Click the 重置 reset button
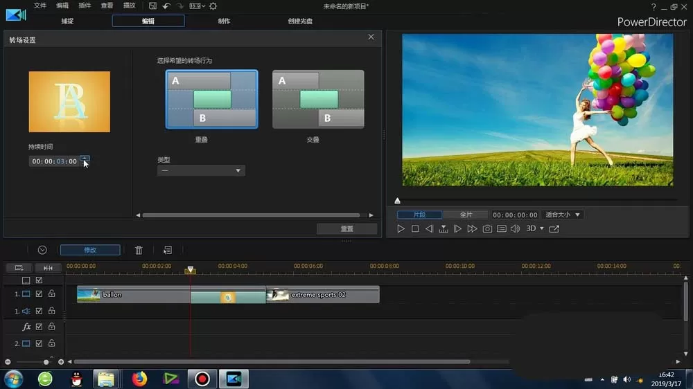The height and width of the screenshot is (389, 693). pos(347,228)
